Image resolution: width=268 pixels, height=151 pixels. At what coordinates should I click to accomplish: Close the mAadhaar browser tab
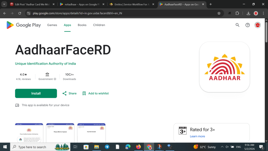coord(103,4)
